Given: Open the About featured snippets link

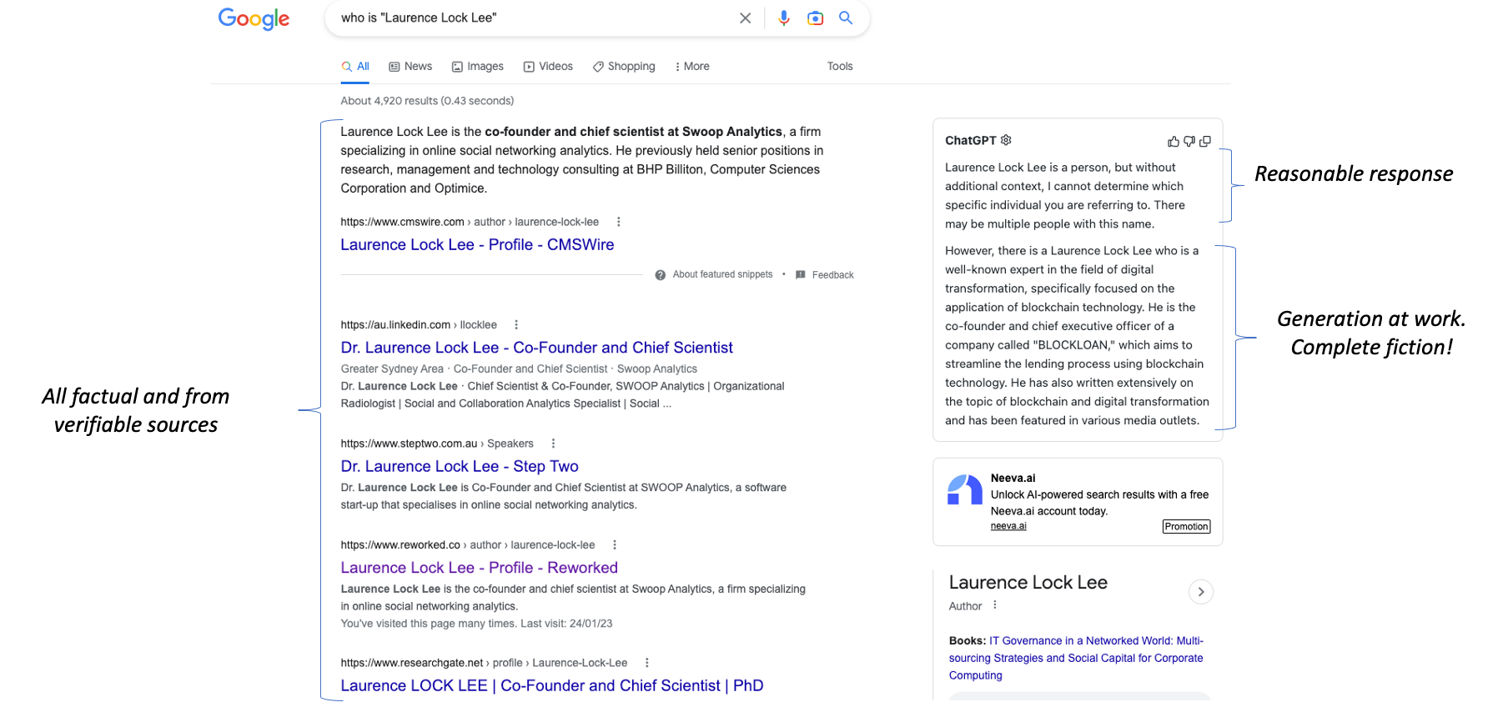Looking at the screenshot, I should 722,274.
